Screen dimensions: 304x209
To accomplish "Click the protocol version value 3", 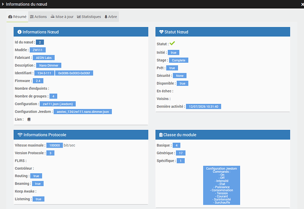I will [x=50, y=153].
